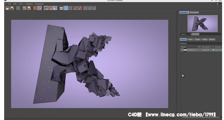Open an image with the folder icon
The height and width of the screenshot is (120, 224).
[x=7, y=8]
